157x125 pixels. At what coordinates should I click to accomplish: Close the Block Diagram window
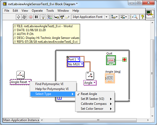click(148, 3)
